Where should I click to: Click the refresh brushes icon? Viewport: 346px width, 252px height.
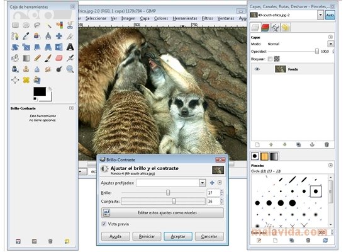(x=325, y=240)
